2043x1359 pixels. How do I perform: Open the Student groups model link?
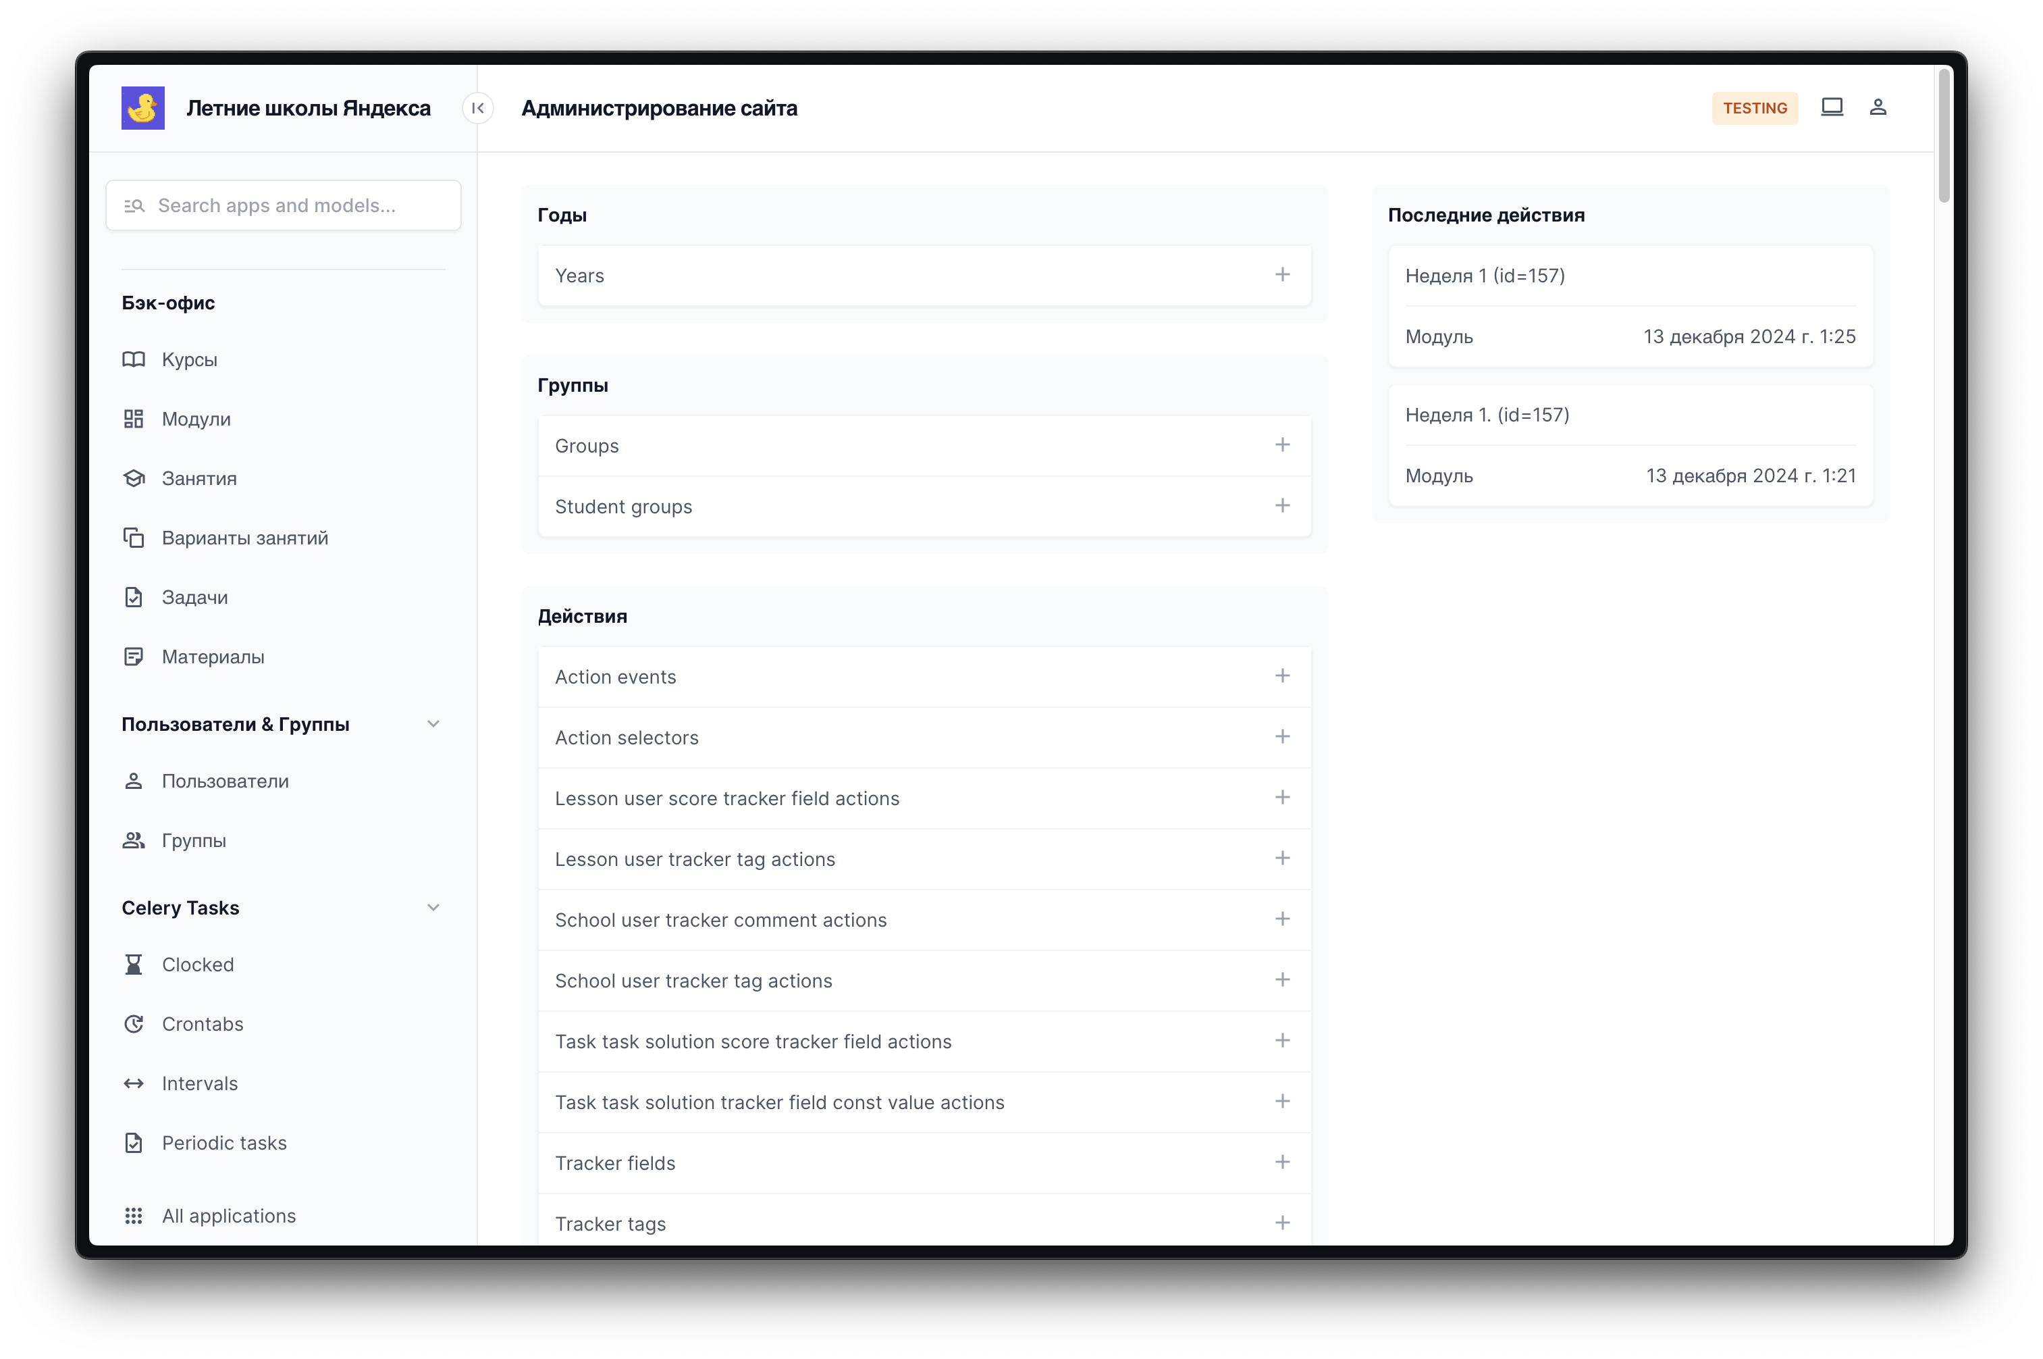click(624, 506)
